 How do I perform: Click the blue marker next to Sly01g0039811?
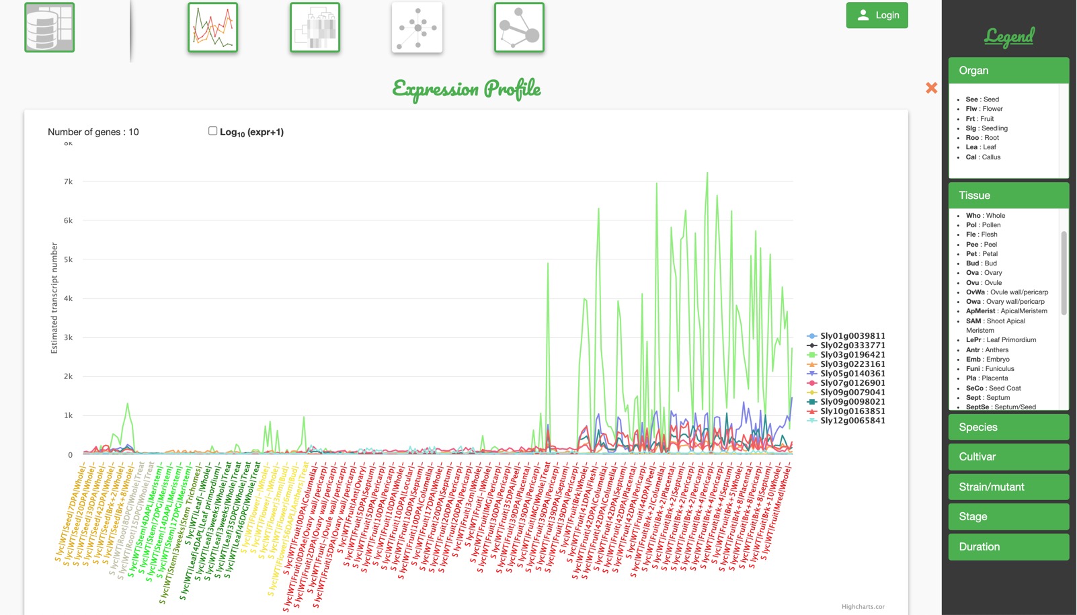[812, 335]
